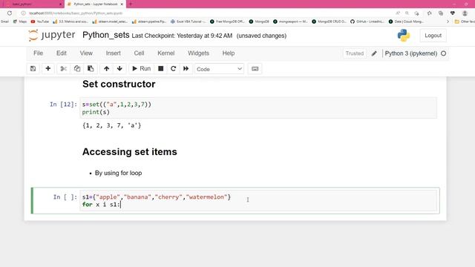Image resolution: width=475 pixels, height=267 pixels.
Task: Paste cells below icon
Action: (x=91, y=69)
